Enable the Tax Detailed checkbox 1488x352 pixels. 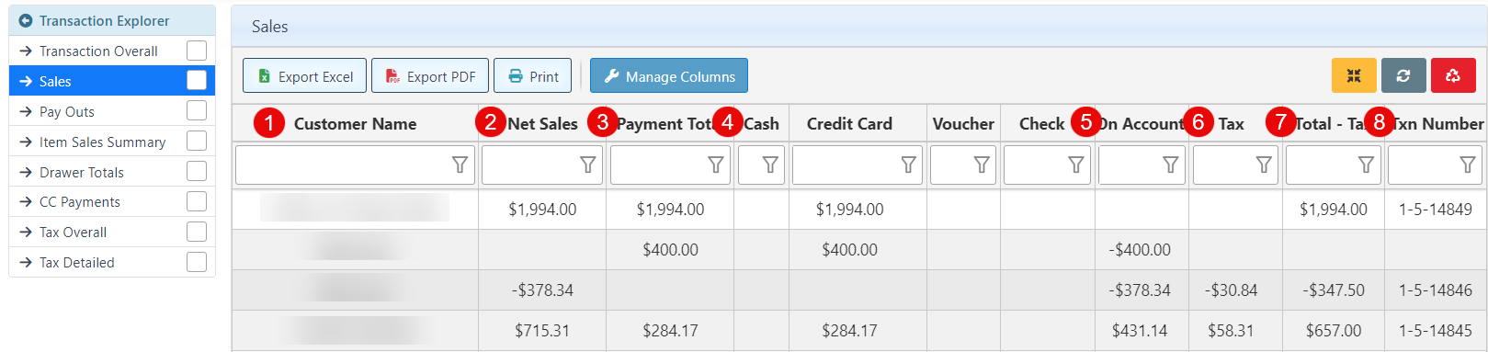point(197,262)
